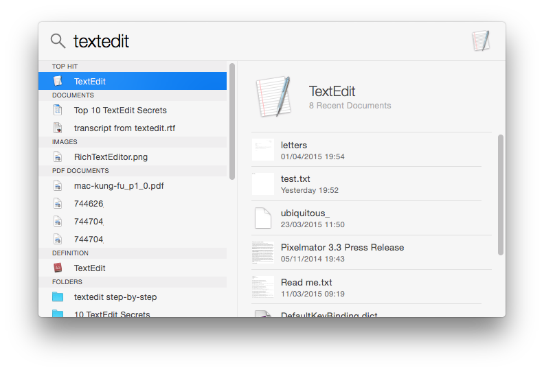The width and height of the screenshot is (544, 372).
Task: Open the letters recent document
Action: (x=294, y=146)
